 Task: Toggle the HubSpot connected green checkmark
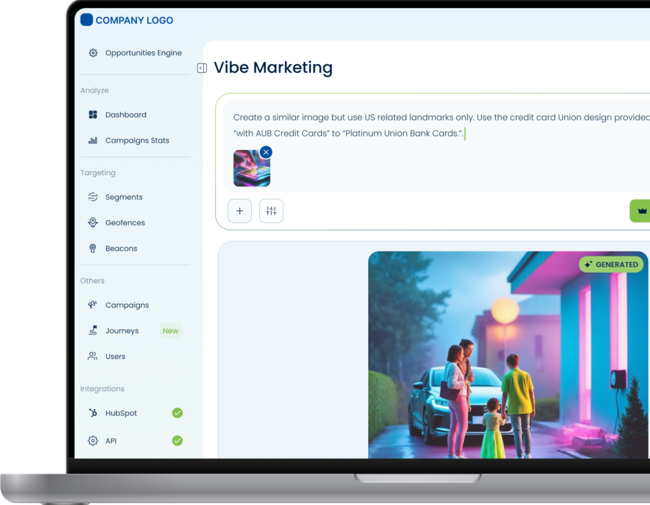pos(177,413)
